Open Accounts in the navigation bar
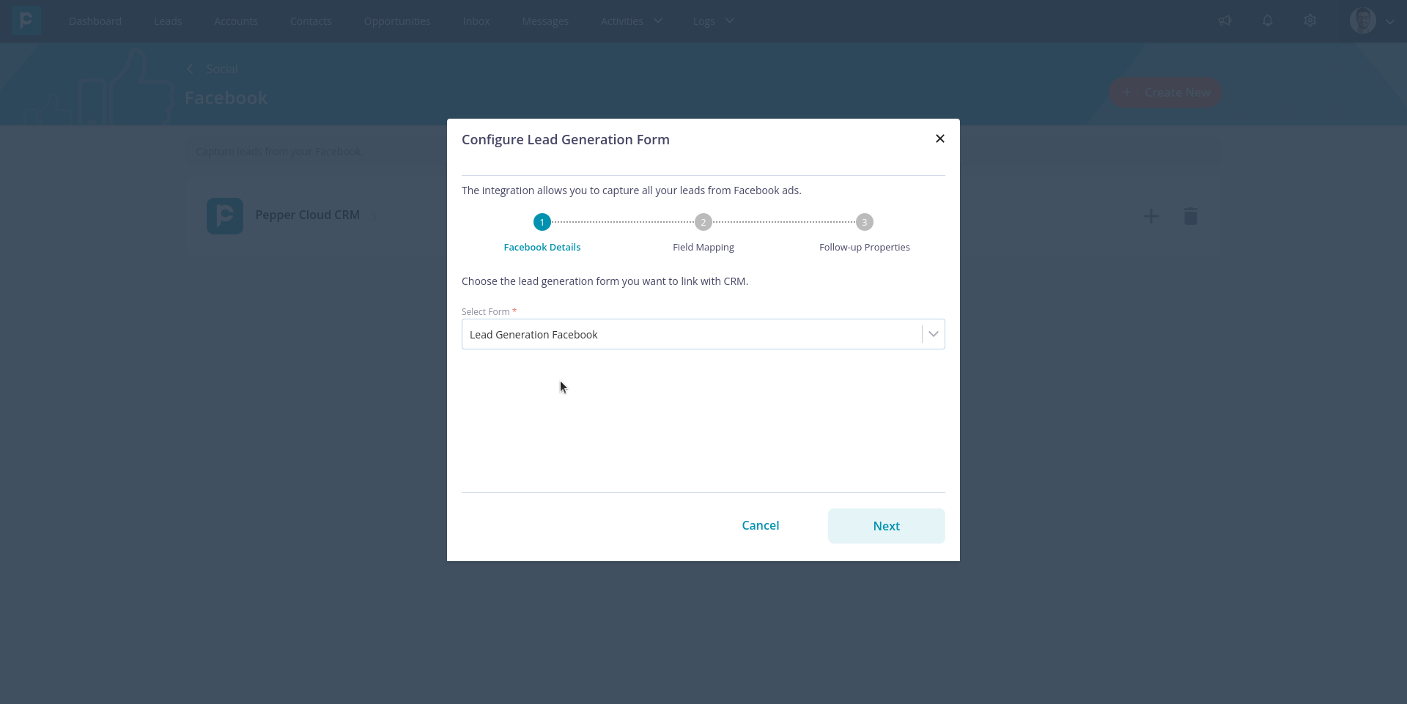This screenshot has height=704, width=1407. (x=236, y=21)
